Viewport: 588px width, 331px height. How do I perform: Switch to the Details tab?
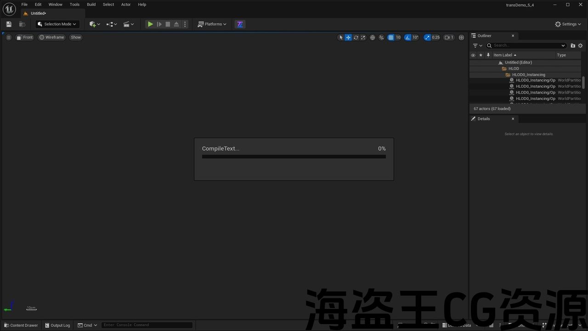click(x=483, y=119)
